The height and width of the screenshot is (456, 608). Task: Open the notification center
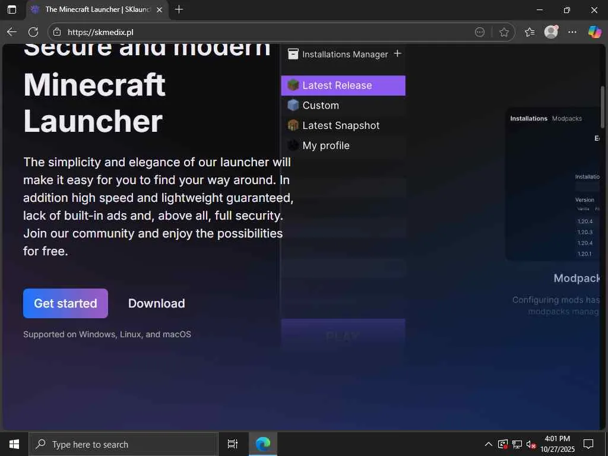pos(588,444)
